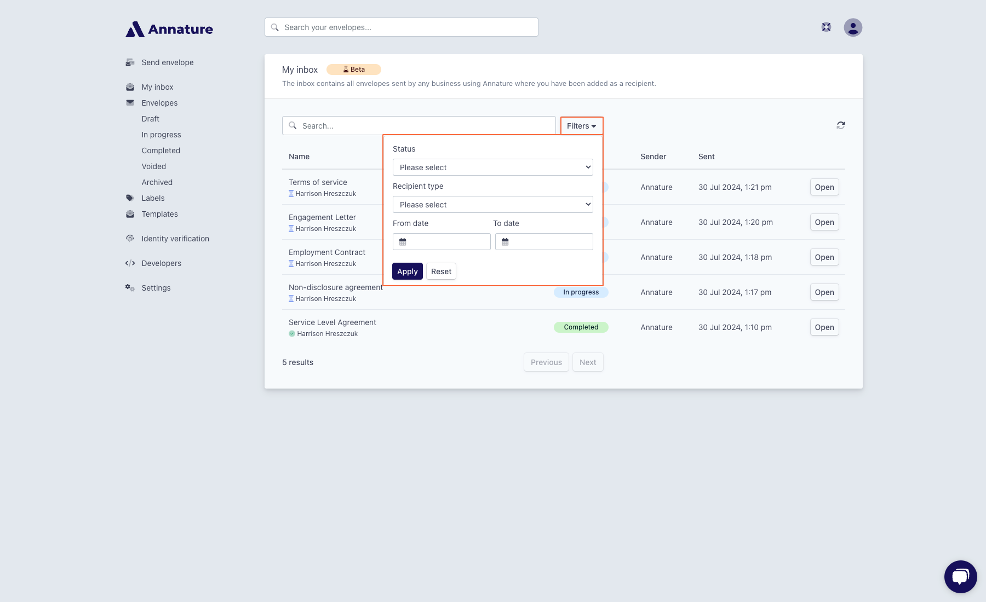Open the user profile avatar menu
The height and width of the screenshot is (602, 986).
point(852,27)
